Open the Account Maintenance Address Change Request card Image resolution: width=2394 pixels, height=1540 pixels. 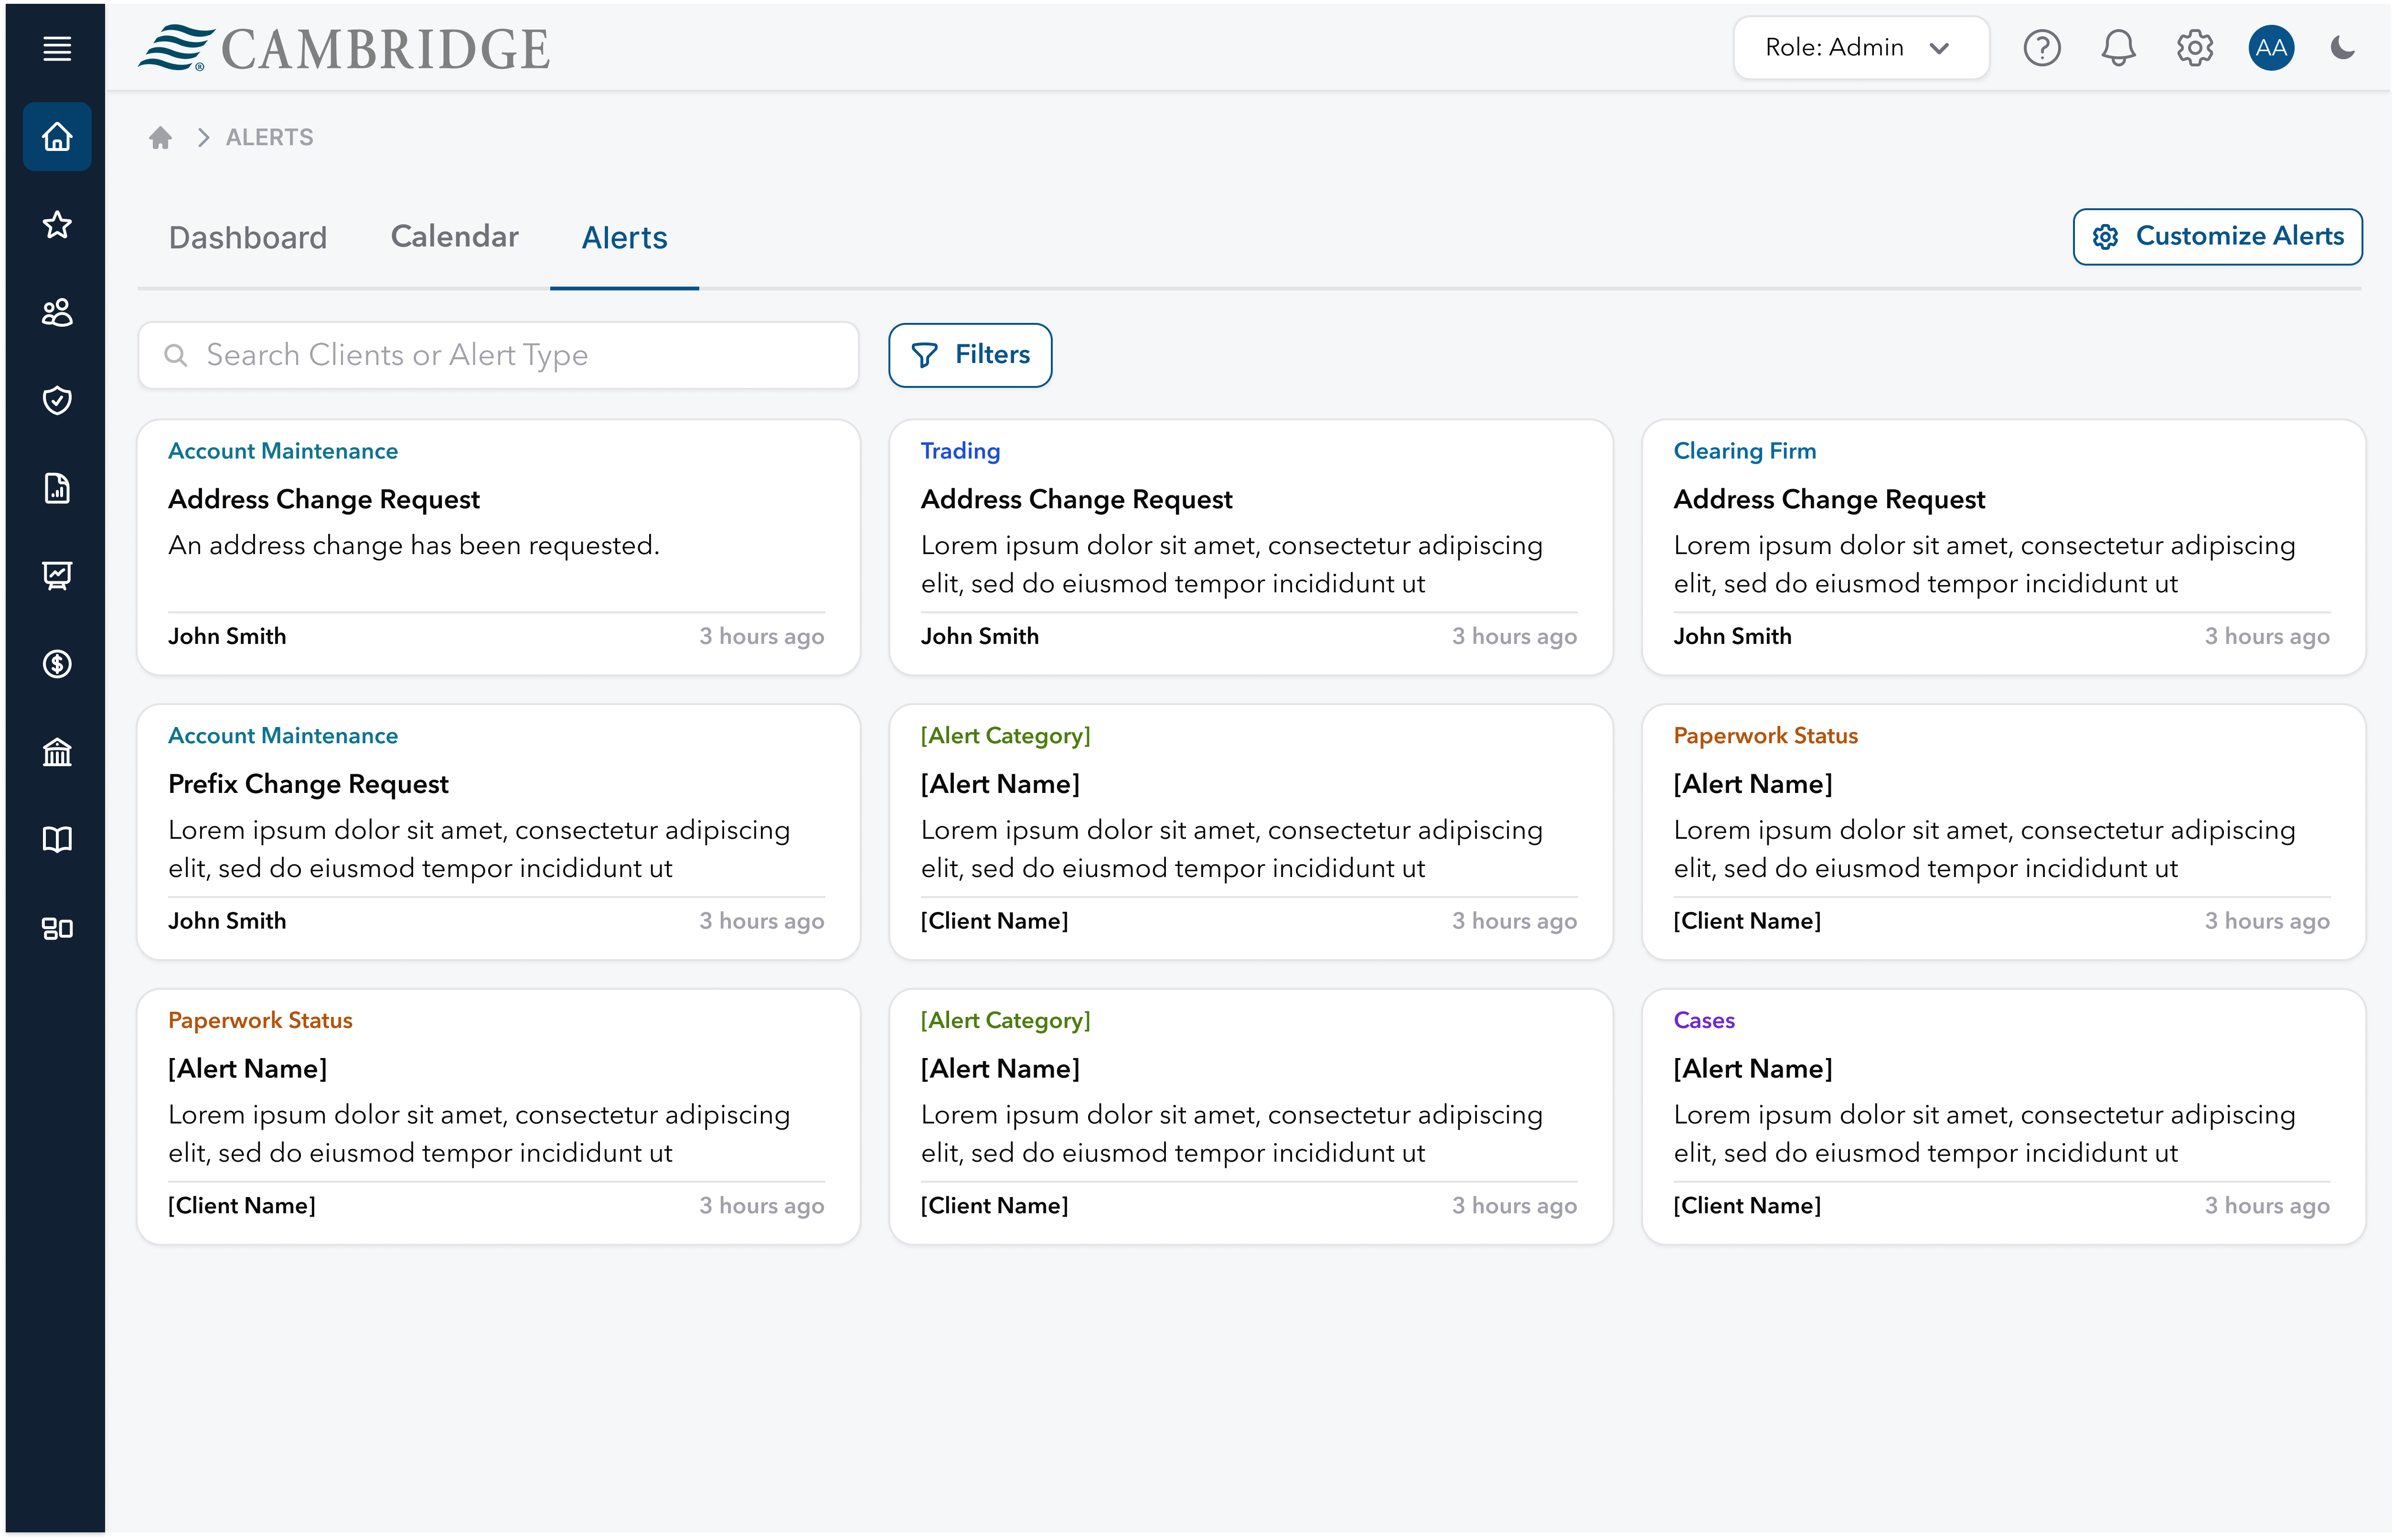[x=498, y=547]
